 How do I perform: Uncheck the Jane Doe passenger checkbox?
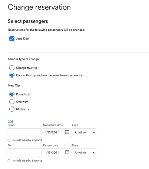(12, 38)
